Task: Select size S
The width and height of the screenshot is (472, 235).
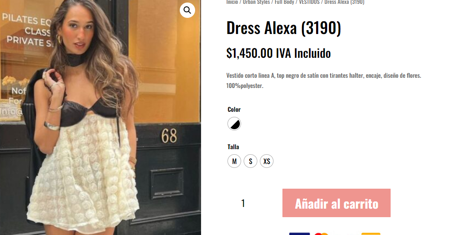Action: 250,161
